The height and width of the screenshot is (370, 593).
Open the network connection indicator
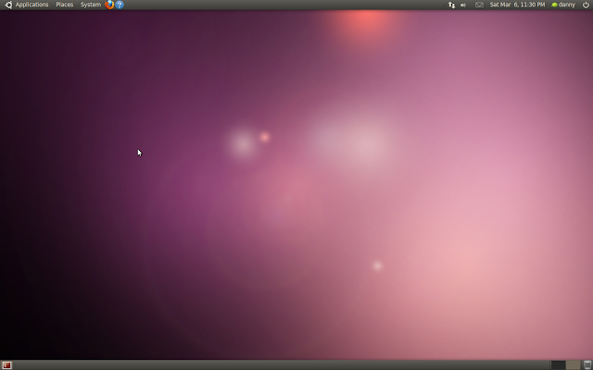[x=451, y=5]
